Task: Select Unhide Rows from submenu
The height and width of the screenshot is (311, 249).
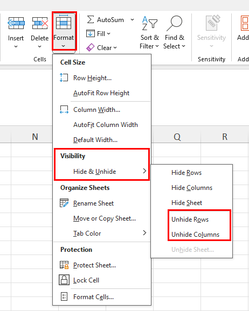Action: click(x=190, y=220)
